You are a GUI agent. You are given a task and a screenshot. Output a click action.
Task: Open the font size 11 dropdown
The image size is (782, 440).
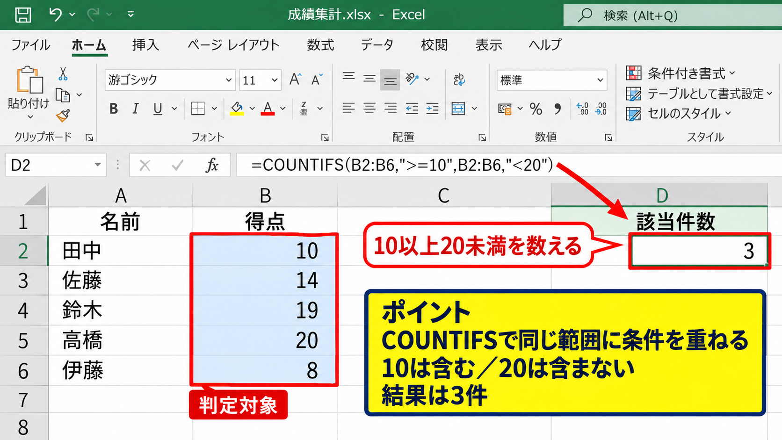(274, 80)
